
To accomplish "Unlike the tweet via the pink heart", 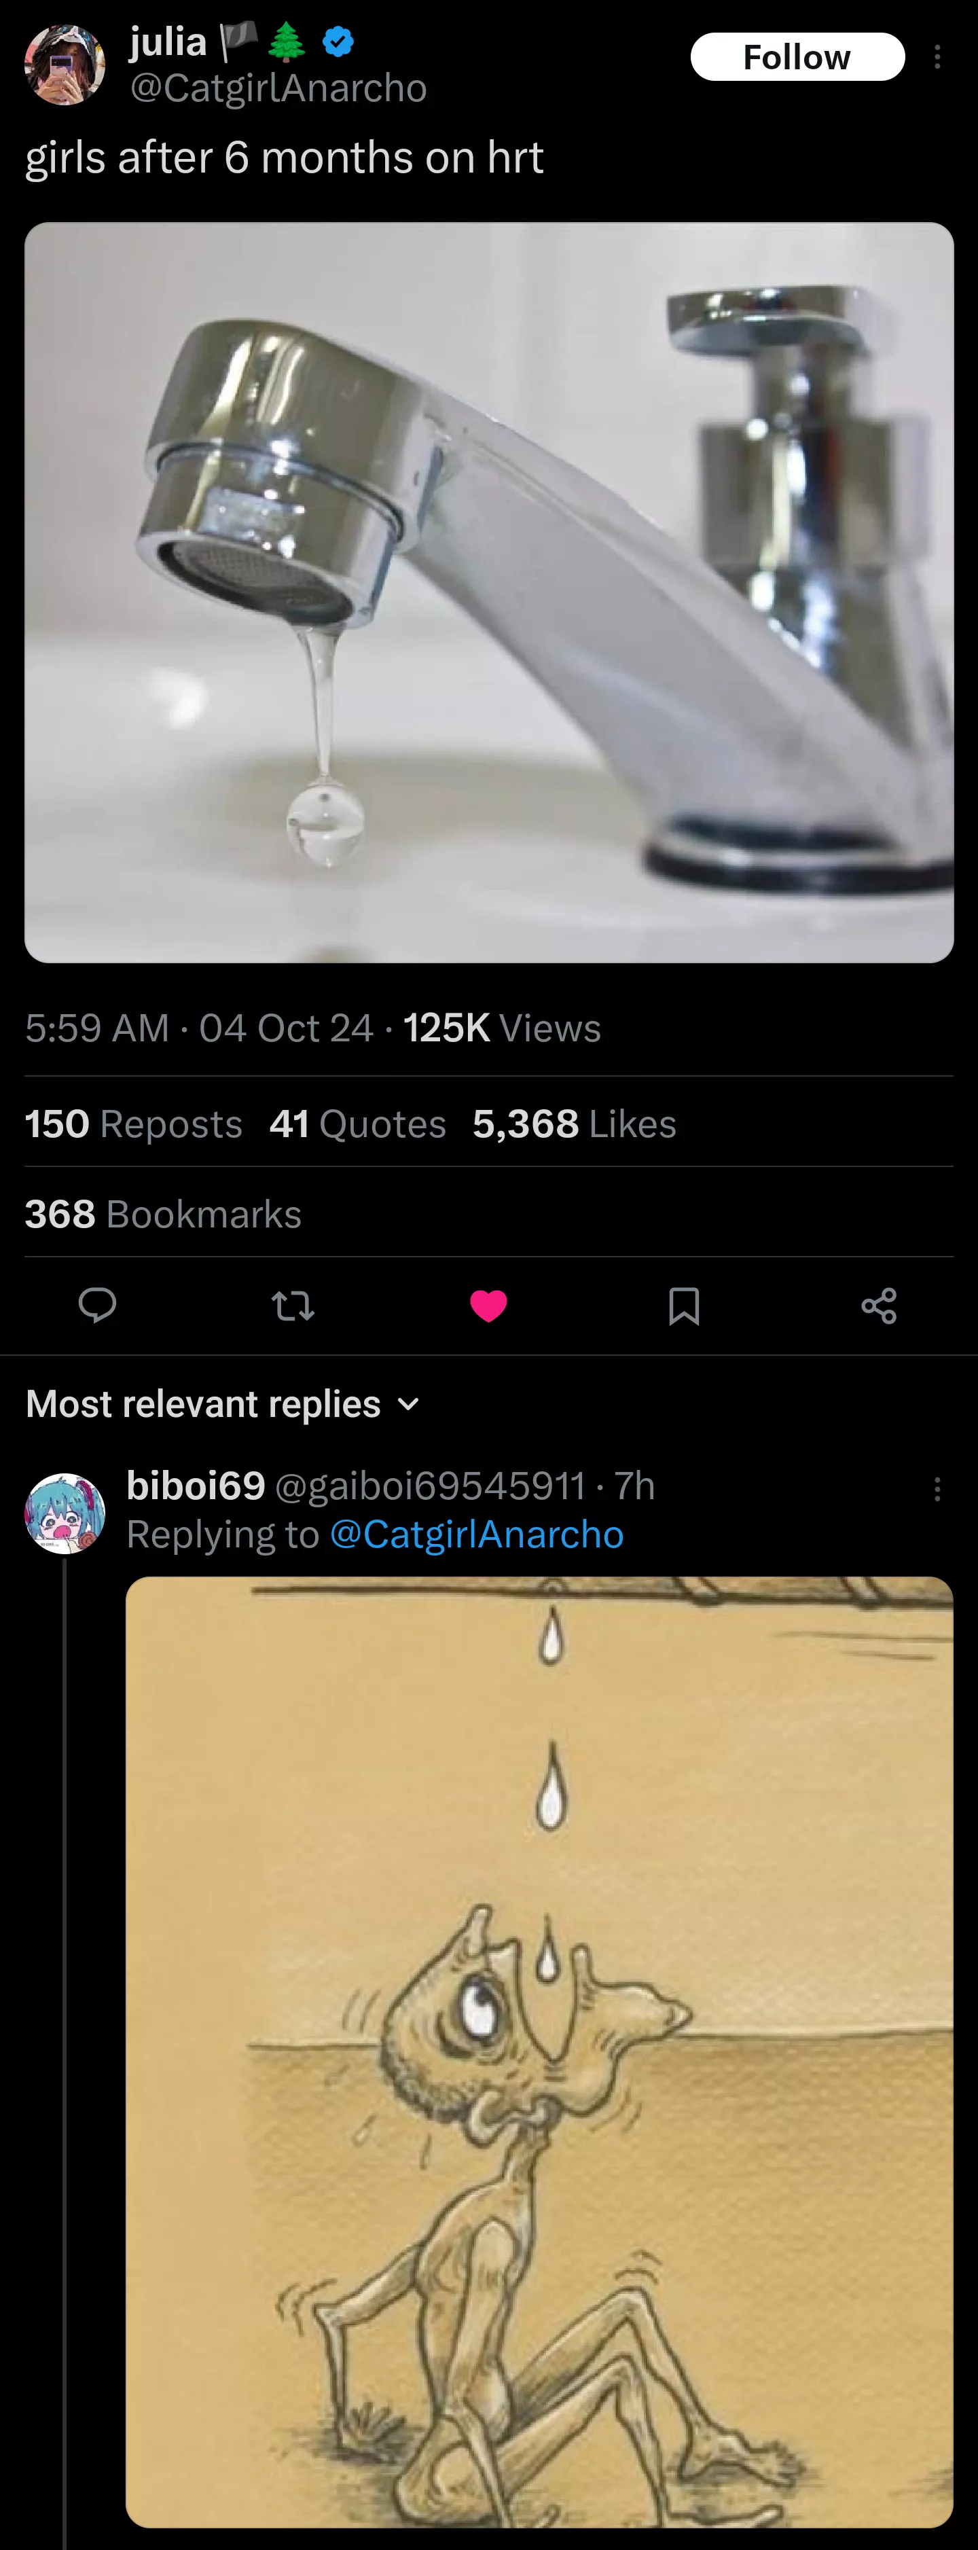I will click(x=488, y=1306).
